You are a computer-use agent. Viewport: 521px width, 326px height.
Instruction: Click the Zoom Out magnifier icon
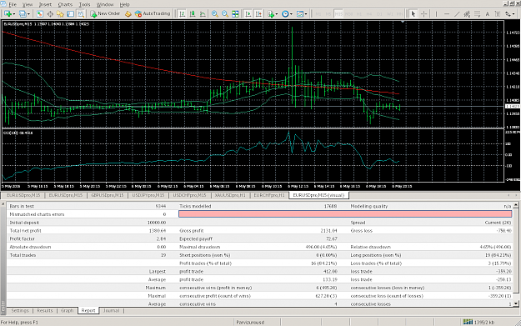pyautogui.click(x=225, y=14)
